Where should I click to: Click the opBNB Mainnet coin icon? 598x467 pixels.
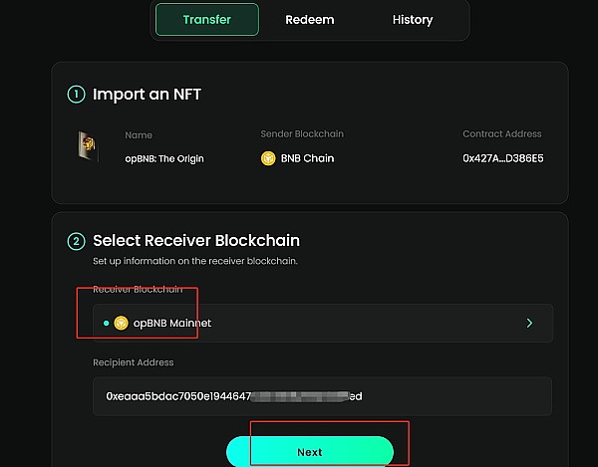122,323
